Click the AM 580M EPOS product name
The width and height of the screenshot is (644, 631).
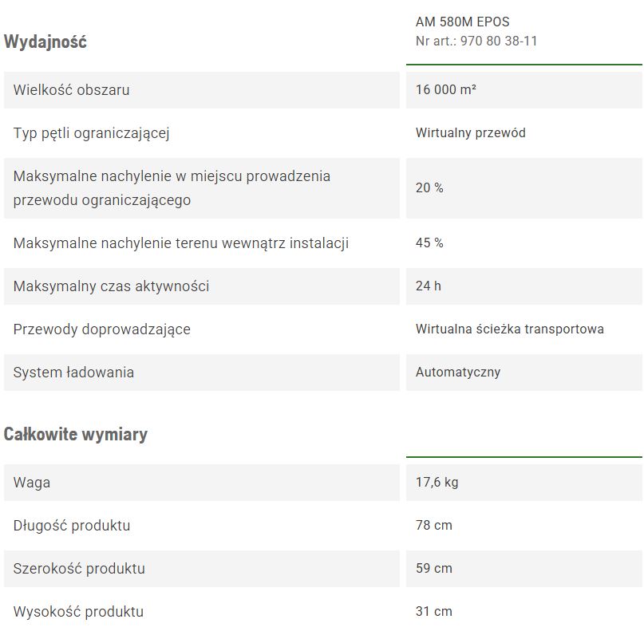coord(462,22)
